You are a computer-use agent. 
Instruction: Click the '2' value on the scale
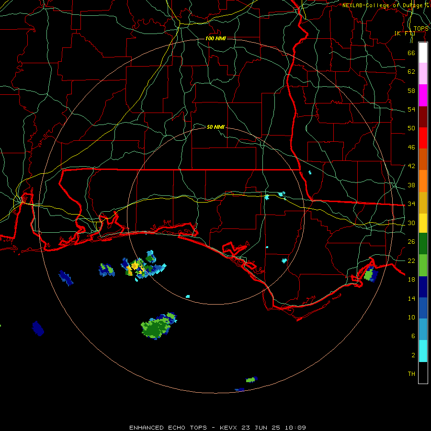pyautogui.click(x=413, y=355)
